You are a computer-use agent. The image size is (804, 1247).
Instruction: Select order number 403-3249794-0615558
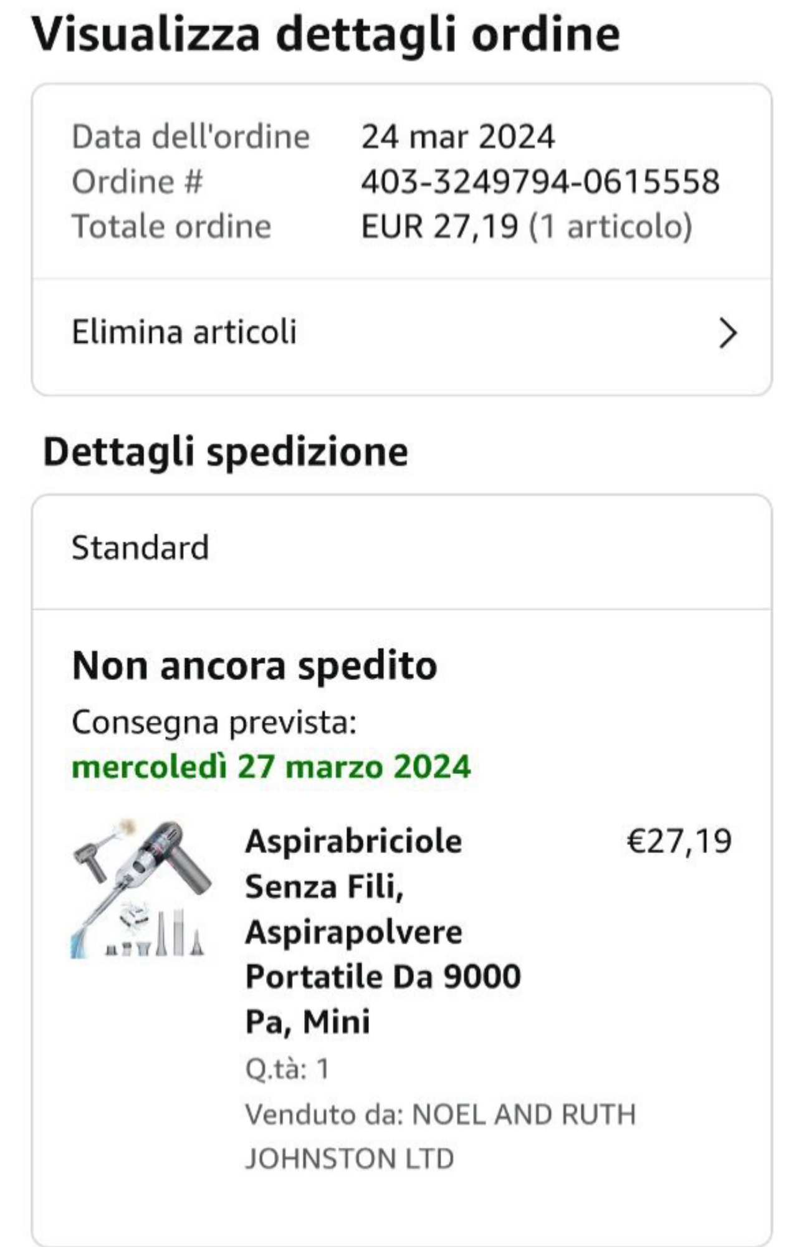coord(540,182)
